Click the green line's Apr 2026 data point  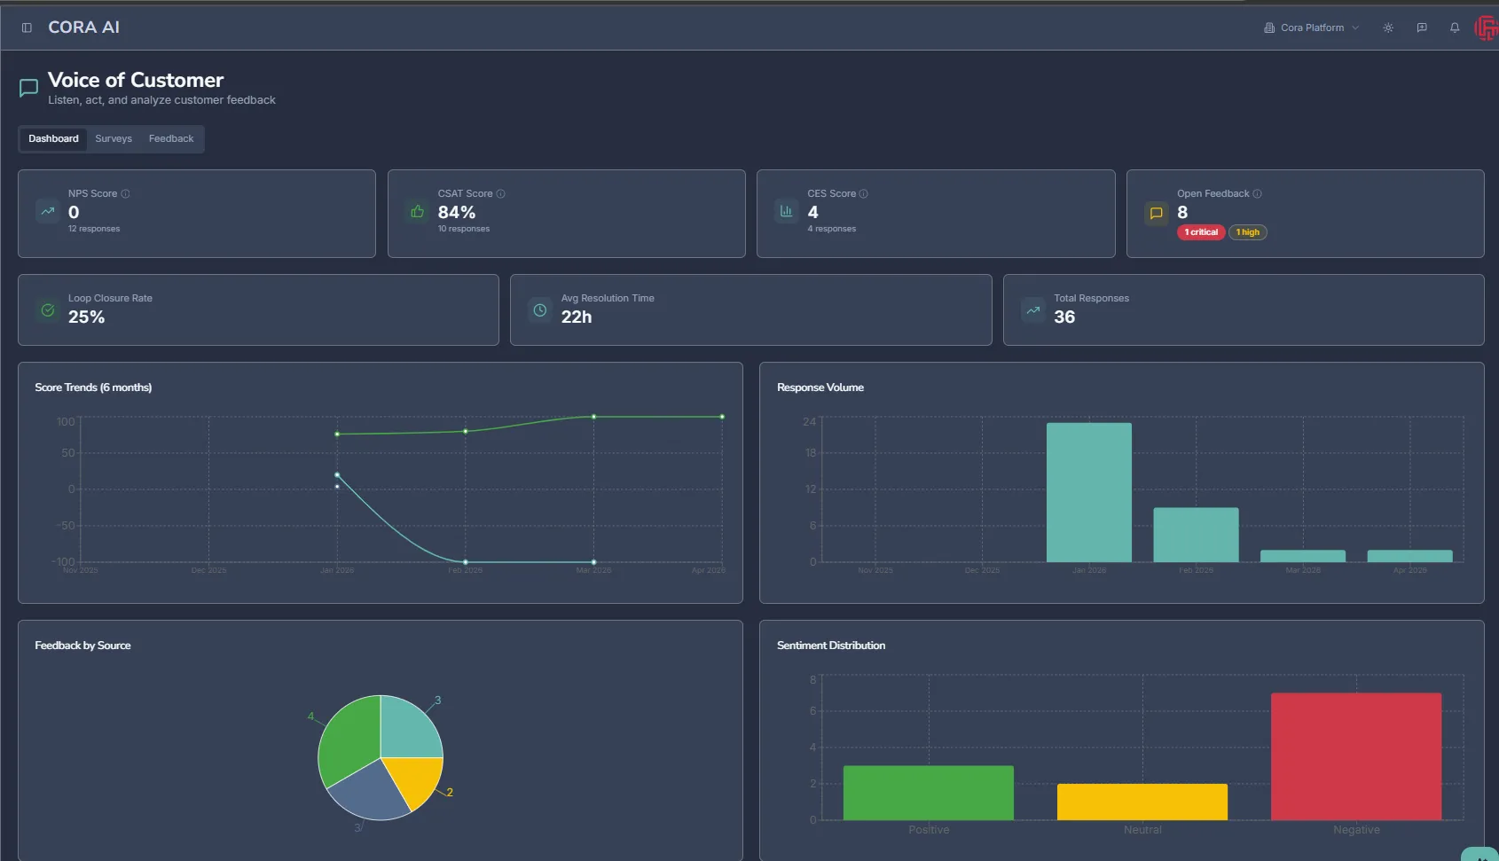tap(722, 417)
